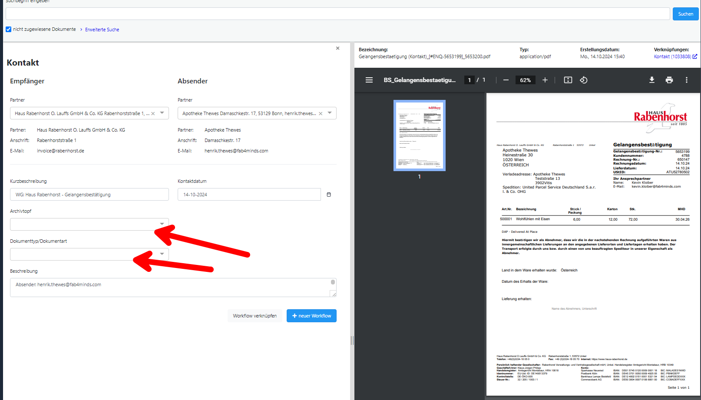Viewport: 701px width, 400px height.
Task: Click the 'neuer Workflow' button
Action: (311, 316)
